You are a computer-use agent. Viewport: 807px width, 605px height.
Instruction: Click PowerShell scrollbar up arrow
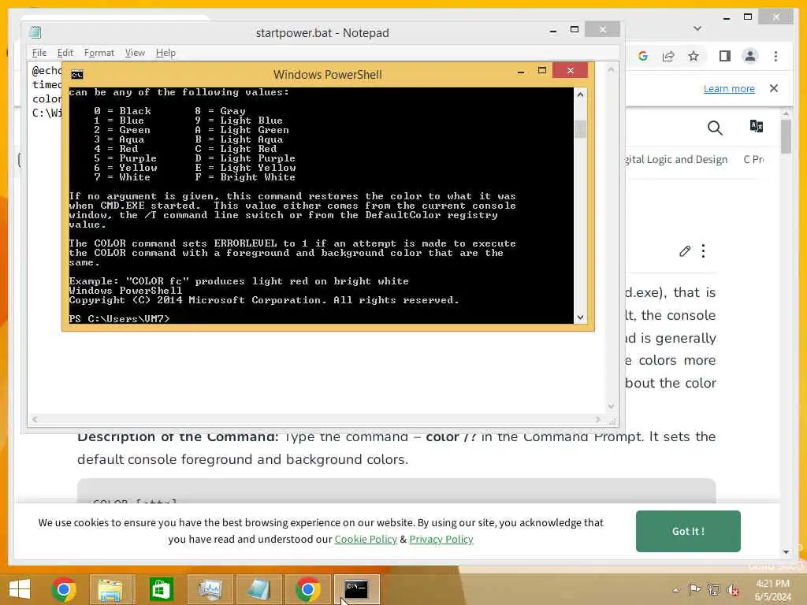coord(581,95)
